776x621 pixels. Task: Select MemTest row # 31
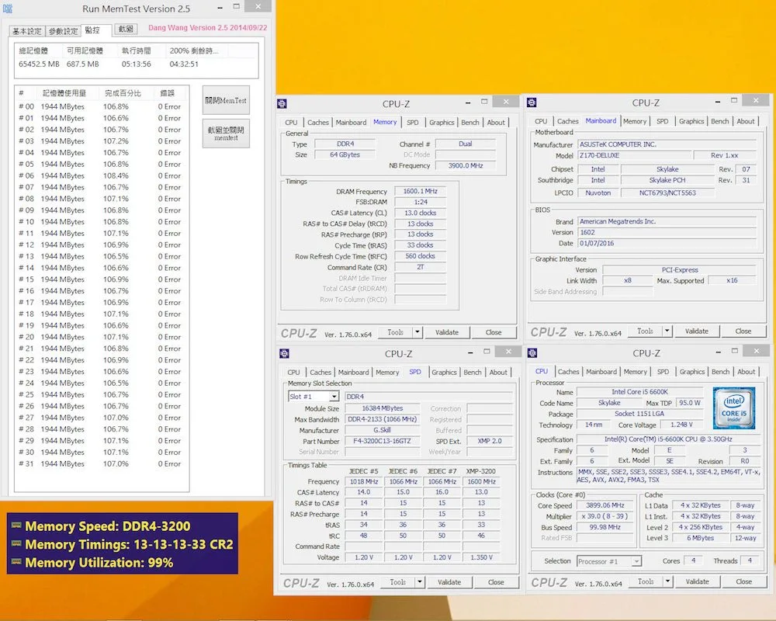click(x=101, y=464)
